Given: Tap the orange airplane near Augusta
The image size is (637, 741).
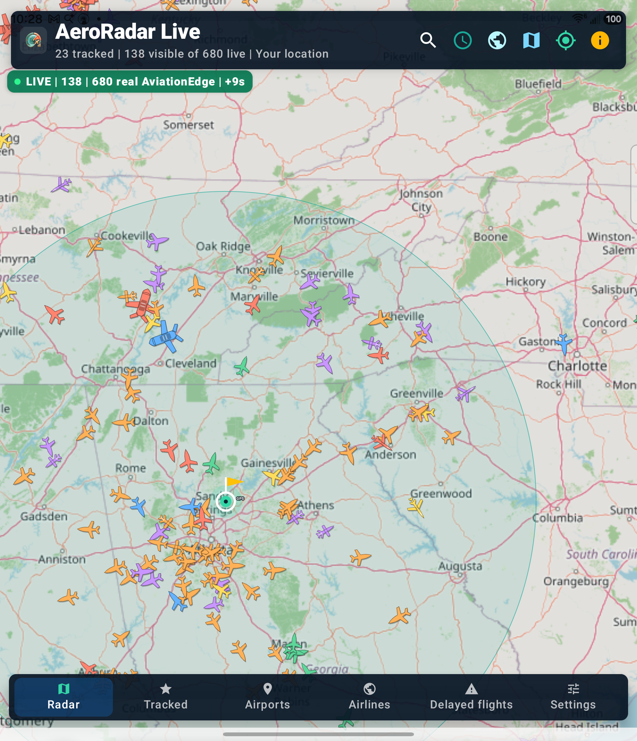Looking at the screenshot, I should [x=360, y=557].
